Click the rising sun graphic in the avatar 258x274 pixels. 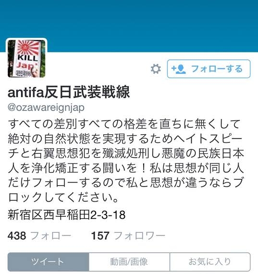[x=28, y=47]
